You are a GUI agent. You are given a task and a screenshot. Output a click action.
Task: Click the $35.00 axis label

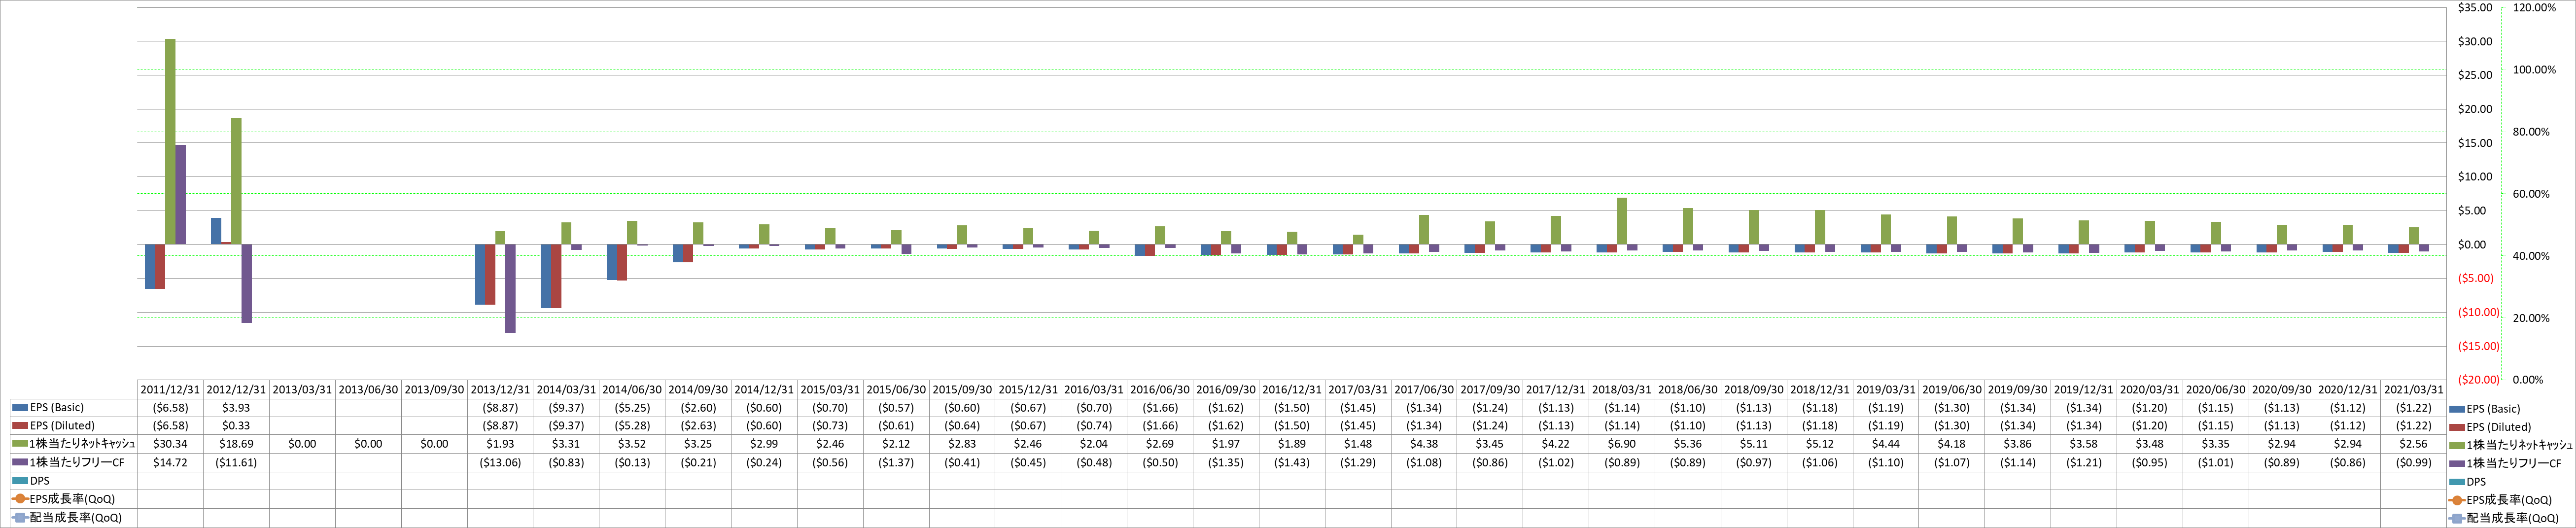click(2474, 7)
